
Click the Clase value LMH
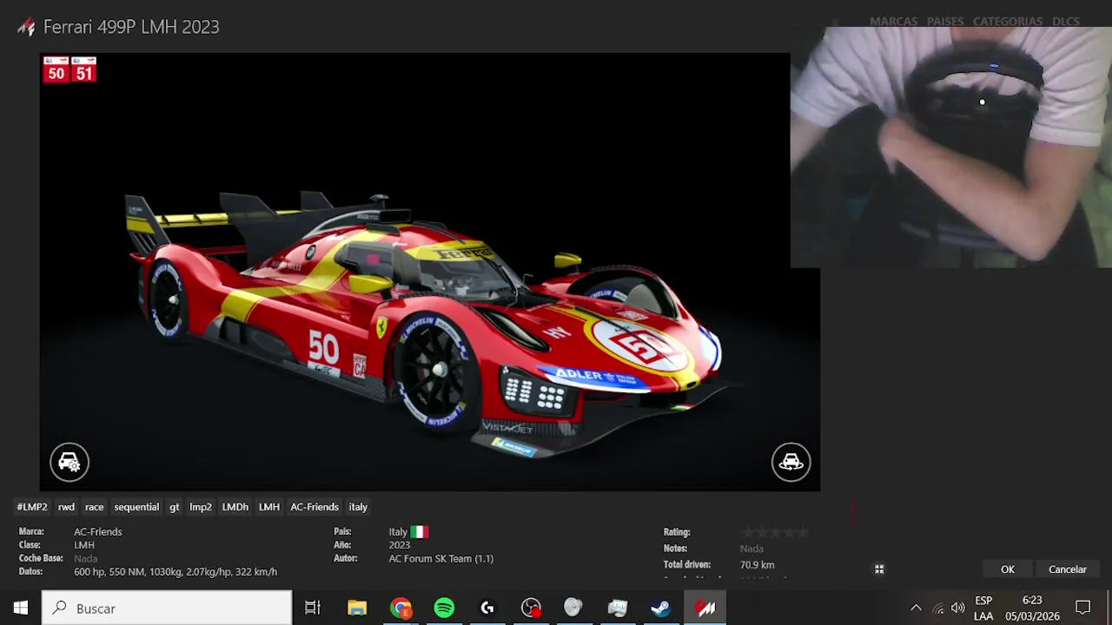tap(84, 545)
